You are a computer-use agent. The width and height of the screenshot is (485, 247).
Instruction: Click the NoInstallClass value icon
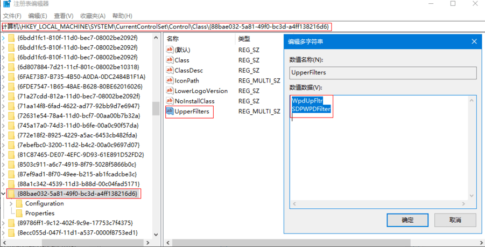[x=170, y=101]
